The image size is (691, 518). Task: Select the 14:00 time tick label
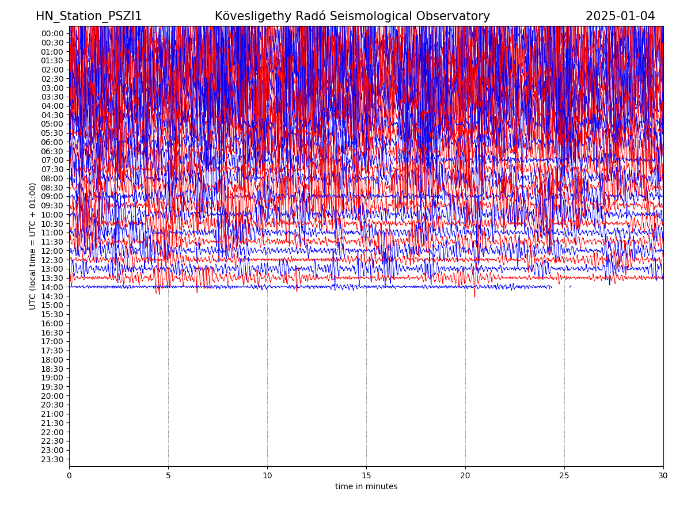(x=52, y=287)
